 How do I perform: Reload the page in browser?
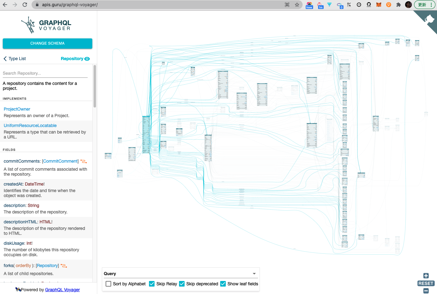[x=25, y=5]
